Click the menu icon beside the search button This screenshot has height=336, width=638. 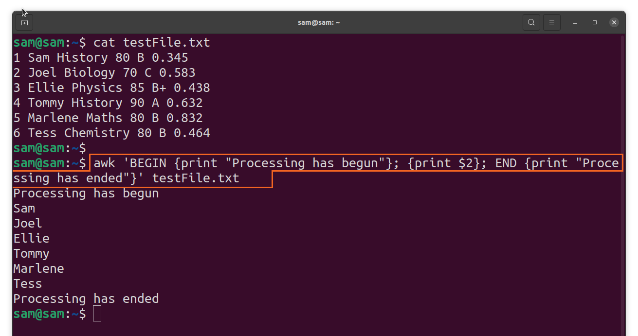click(x=552, y=22)
